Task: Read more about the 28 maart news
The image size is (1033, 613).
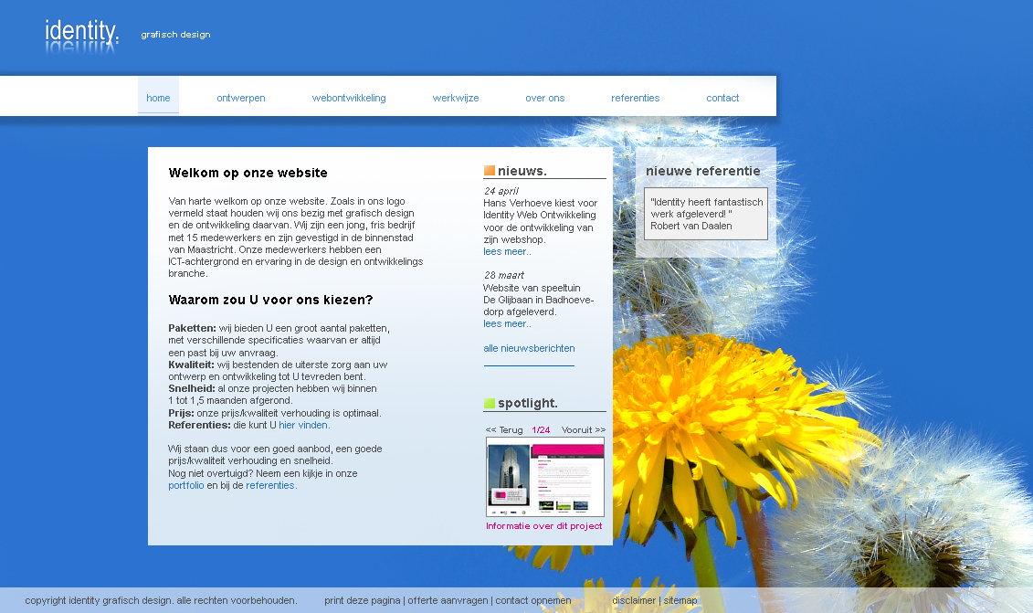Action: click(x=507, y=323)
